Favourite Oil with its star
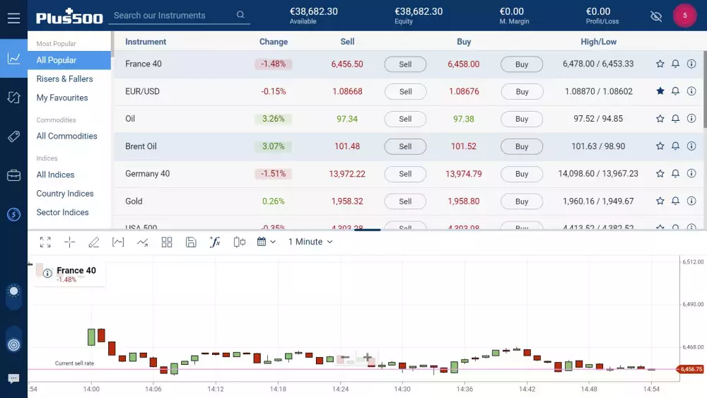 pyautogui.click(x=660, y=119)
